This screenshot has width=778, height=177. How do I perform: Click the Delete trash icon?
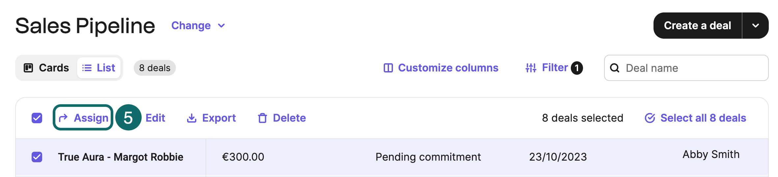(262, 118)
